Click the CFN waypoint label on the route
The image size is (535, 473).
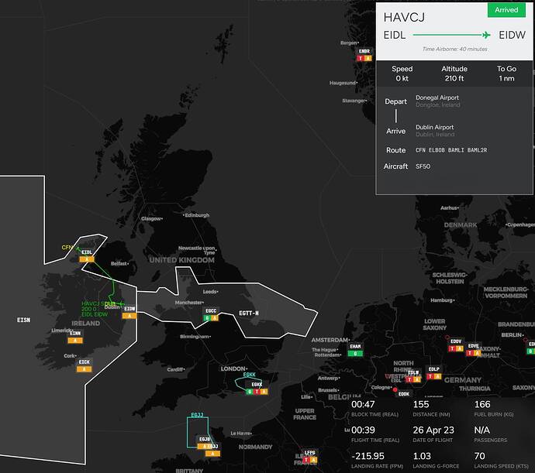67,247
